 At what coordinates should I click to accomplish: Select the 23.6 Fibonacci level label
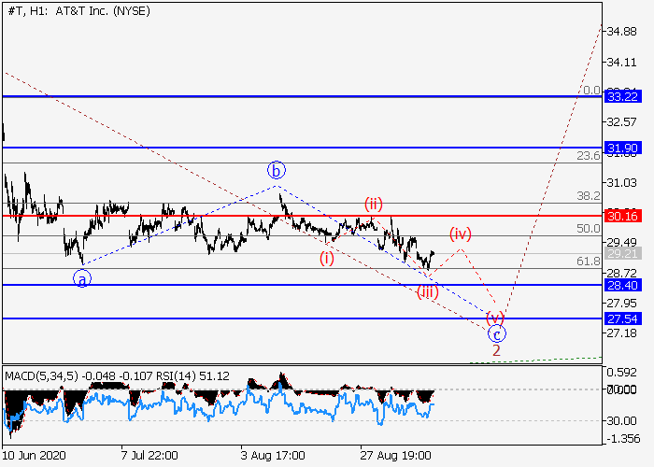point(588,156)
